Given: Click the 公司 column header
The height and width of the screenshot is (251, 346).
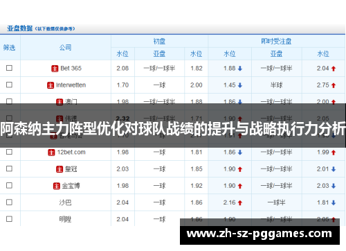Looking at the screenshot, I should tap(65, 48).
